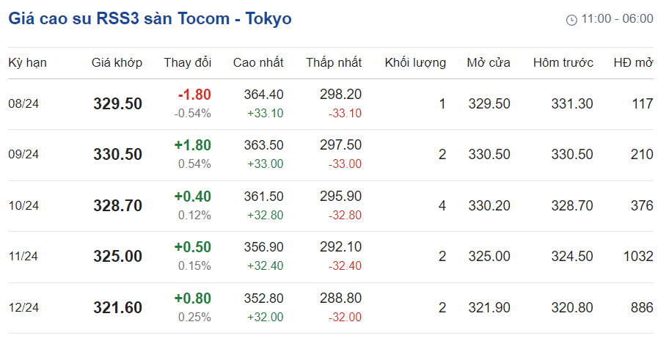Click the Mở cửa column header

click(488, 63)
